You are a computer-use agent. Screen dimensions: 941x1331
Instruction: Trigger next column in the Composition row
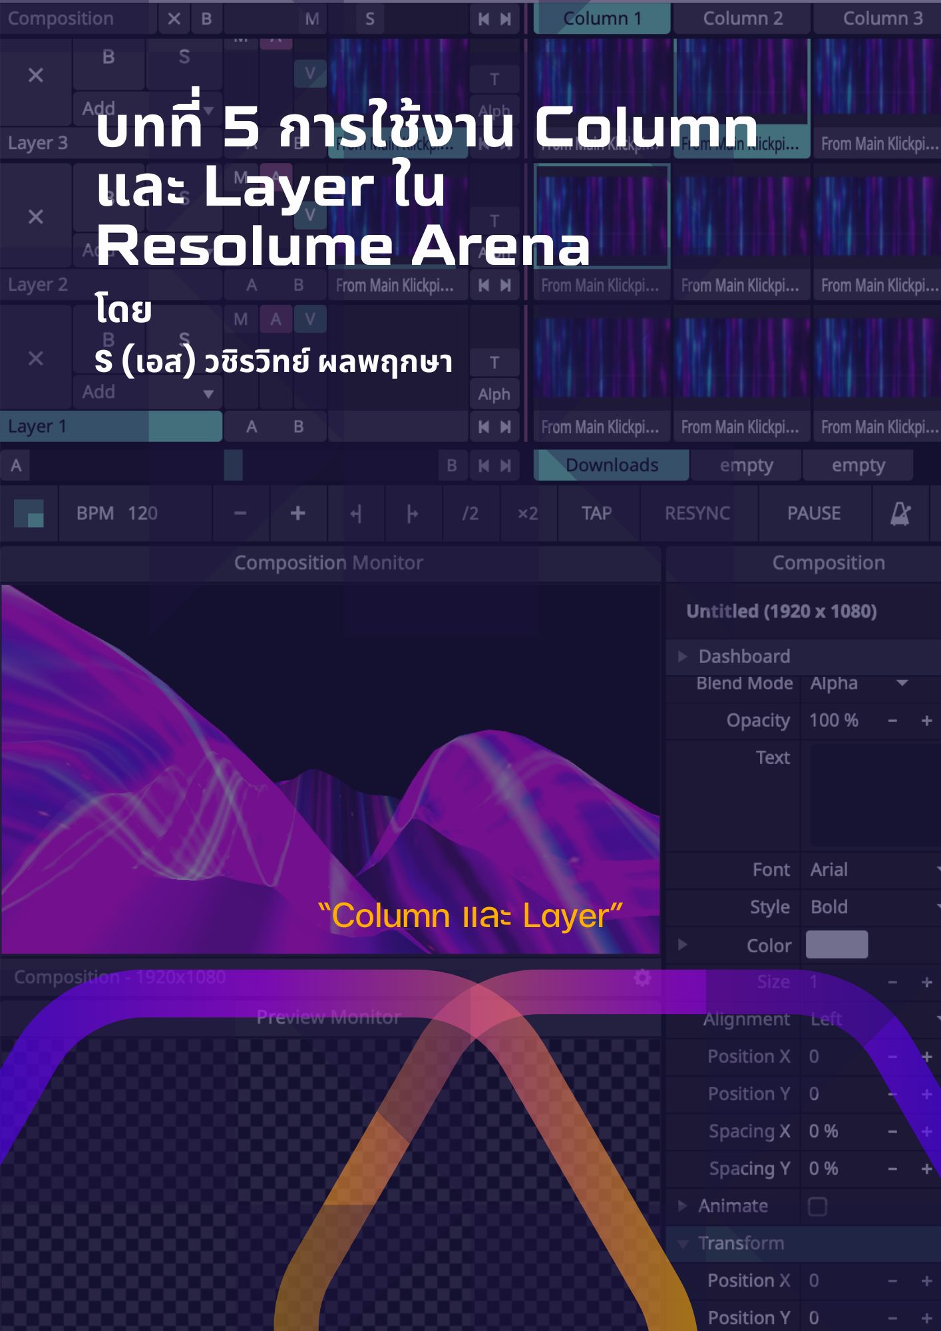506,19
